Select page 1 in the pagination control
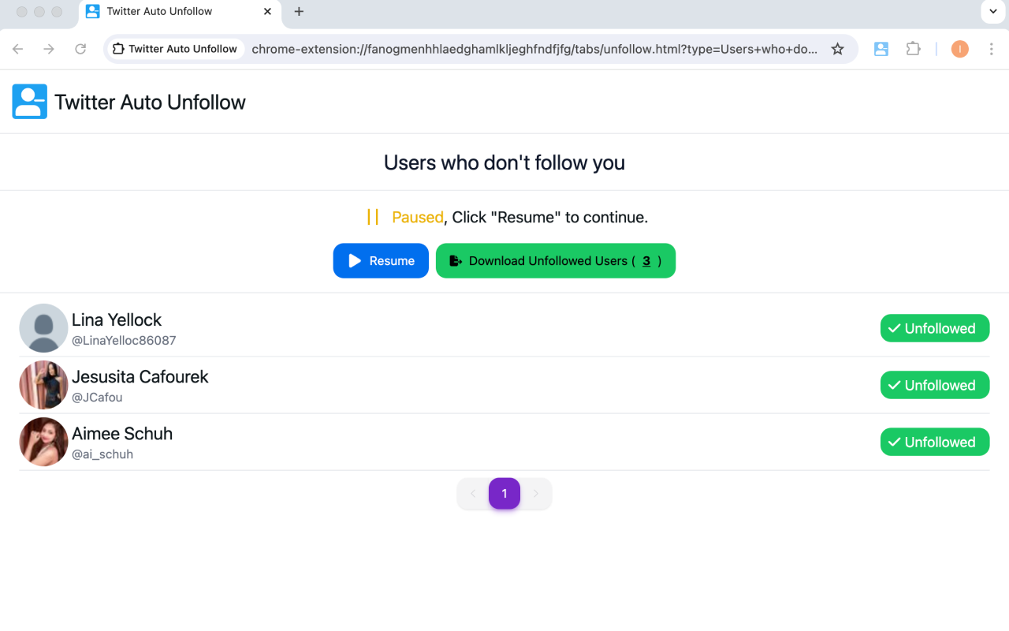 (504, 493)
